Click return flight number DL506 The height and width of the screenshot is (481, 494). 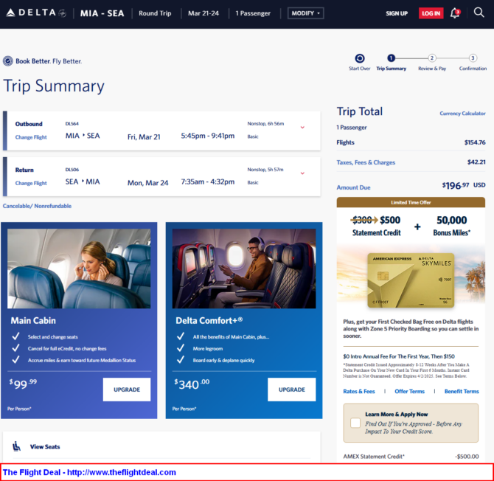(72, 170)
